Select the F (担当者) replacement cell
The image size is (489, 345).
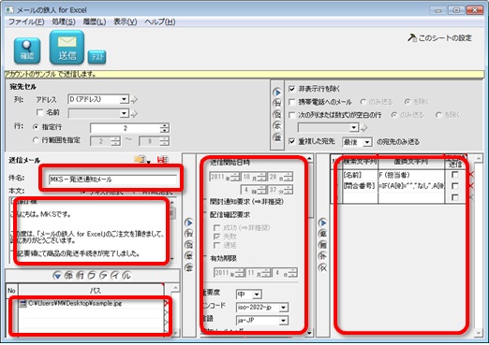(x=411, y=175)
